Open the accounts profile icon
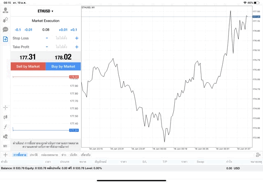 coord(5,10)
